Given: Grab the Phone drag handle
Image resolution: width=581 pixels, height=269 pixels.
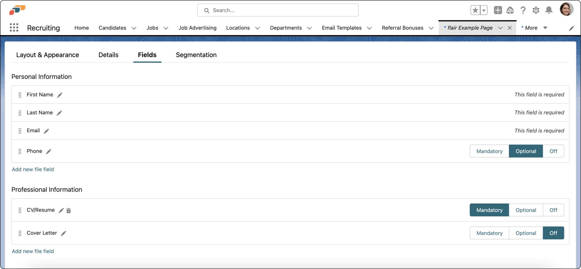Looking at the screenshot, I should [20, 151].
